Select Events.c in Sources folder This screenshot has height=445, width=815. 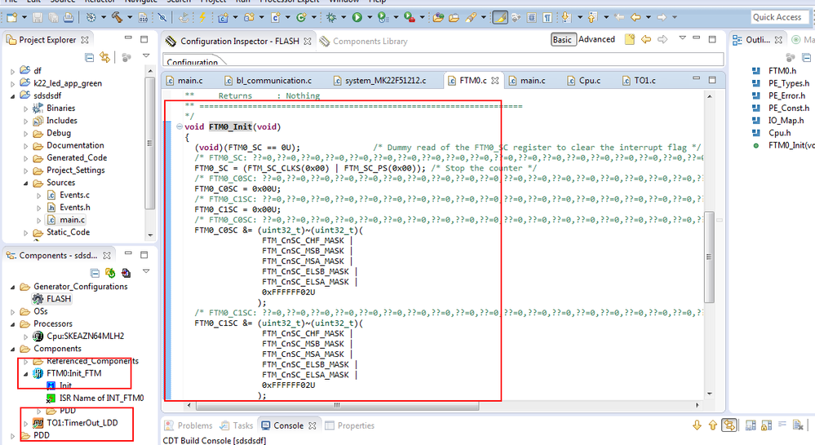point(68,196)
